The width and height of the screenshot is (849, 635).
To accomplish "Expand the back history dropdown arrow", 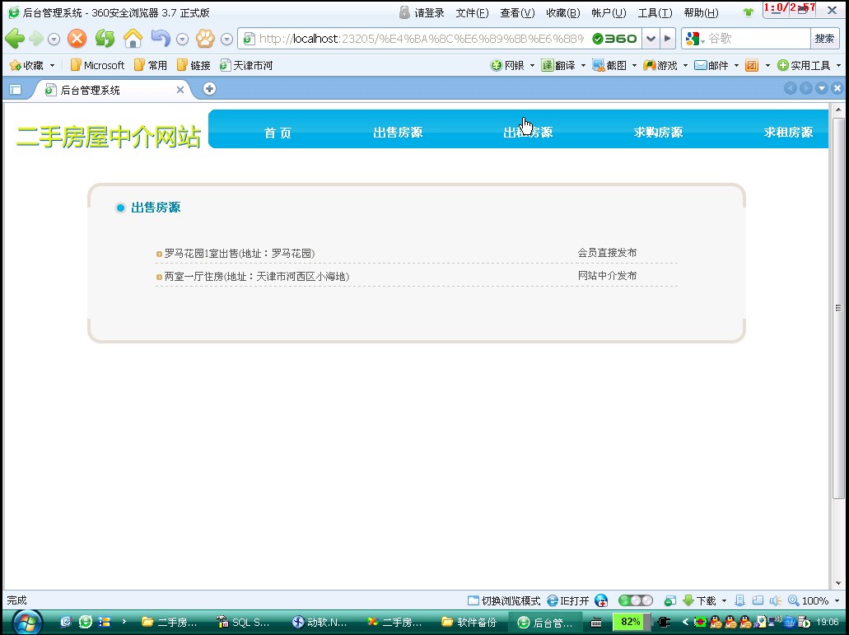I will tap(54, 39).
